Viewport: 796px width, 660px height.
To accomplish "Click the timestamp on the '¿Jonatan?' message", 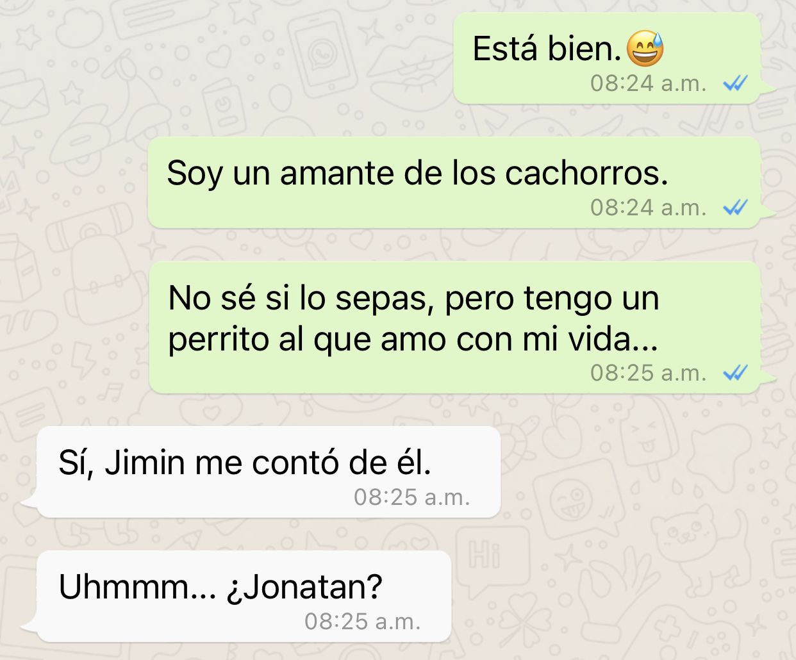I will tap(363, 622).
